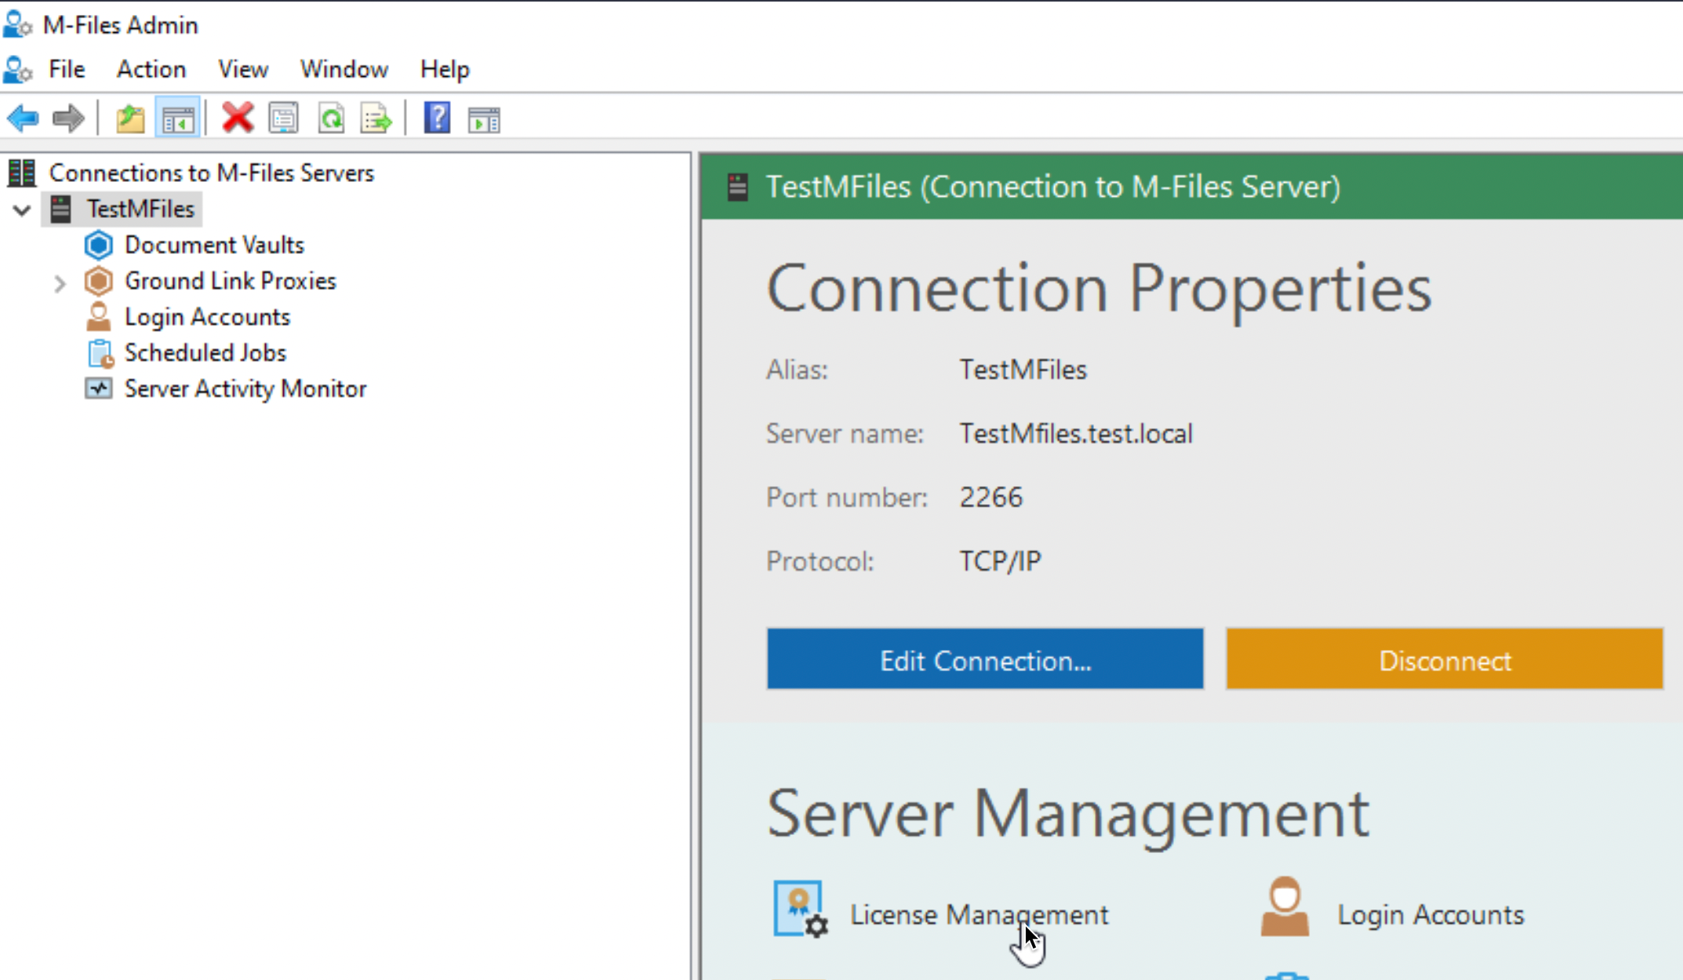This screenshot has width=1683, height=980.
Task: Open the Help question mark icon
Action: point(437,118)
